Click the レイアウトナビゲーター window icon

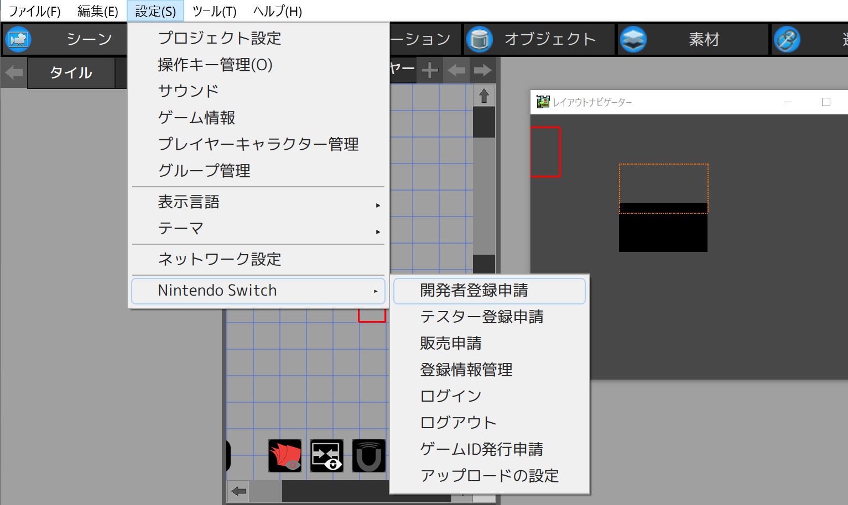pyautogui.click(x=543, y=102)
